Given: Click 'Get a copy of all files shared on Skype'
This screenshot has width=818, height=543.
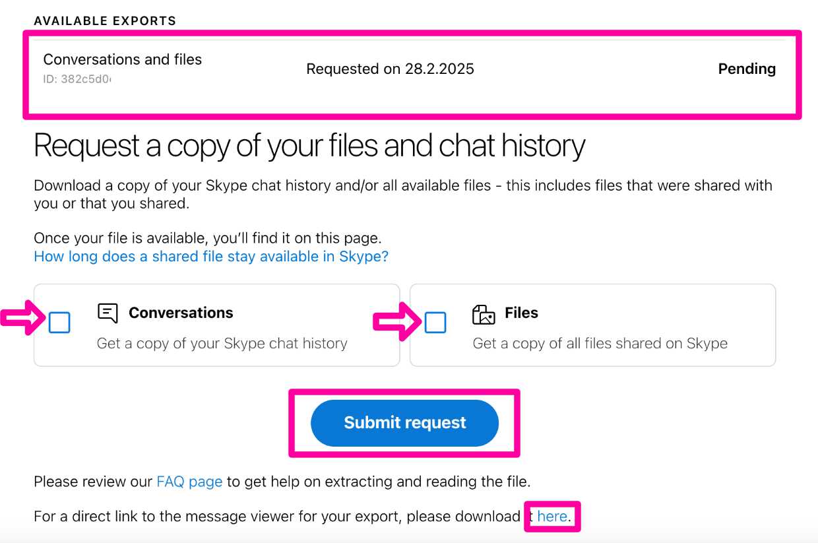Looking at the screenshot, I should coord(600,343).
